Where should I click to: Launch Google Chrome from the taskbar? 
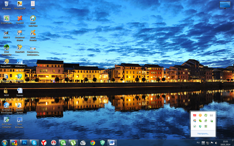coord(93,142)
